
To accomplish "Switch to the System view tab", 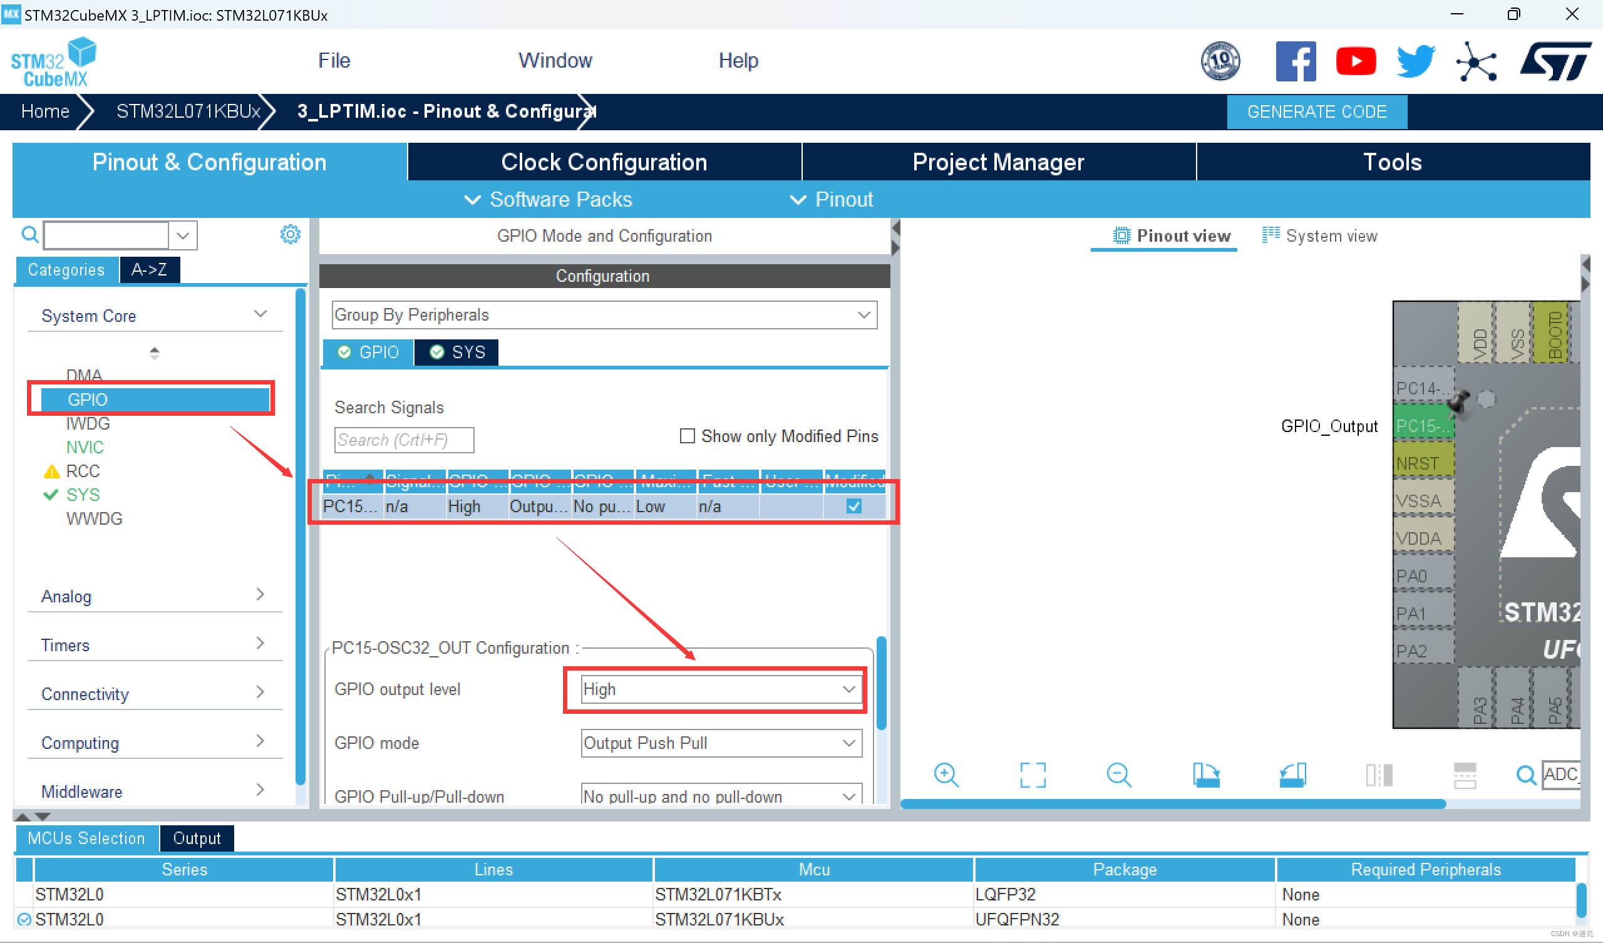I will (1319, 236).
